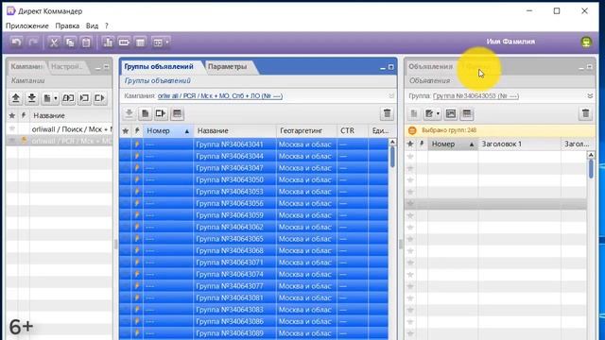605x340 pixels.
Task: Click the groups table scroll up arrow
Action: coord(392,142)
